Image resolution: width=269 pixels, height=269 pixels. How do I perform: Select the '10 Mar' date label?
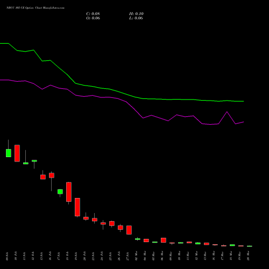(179, 256)
